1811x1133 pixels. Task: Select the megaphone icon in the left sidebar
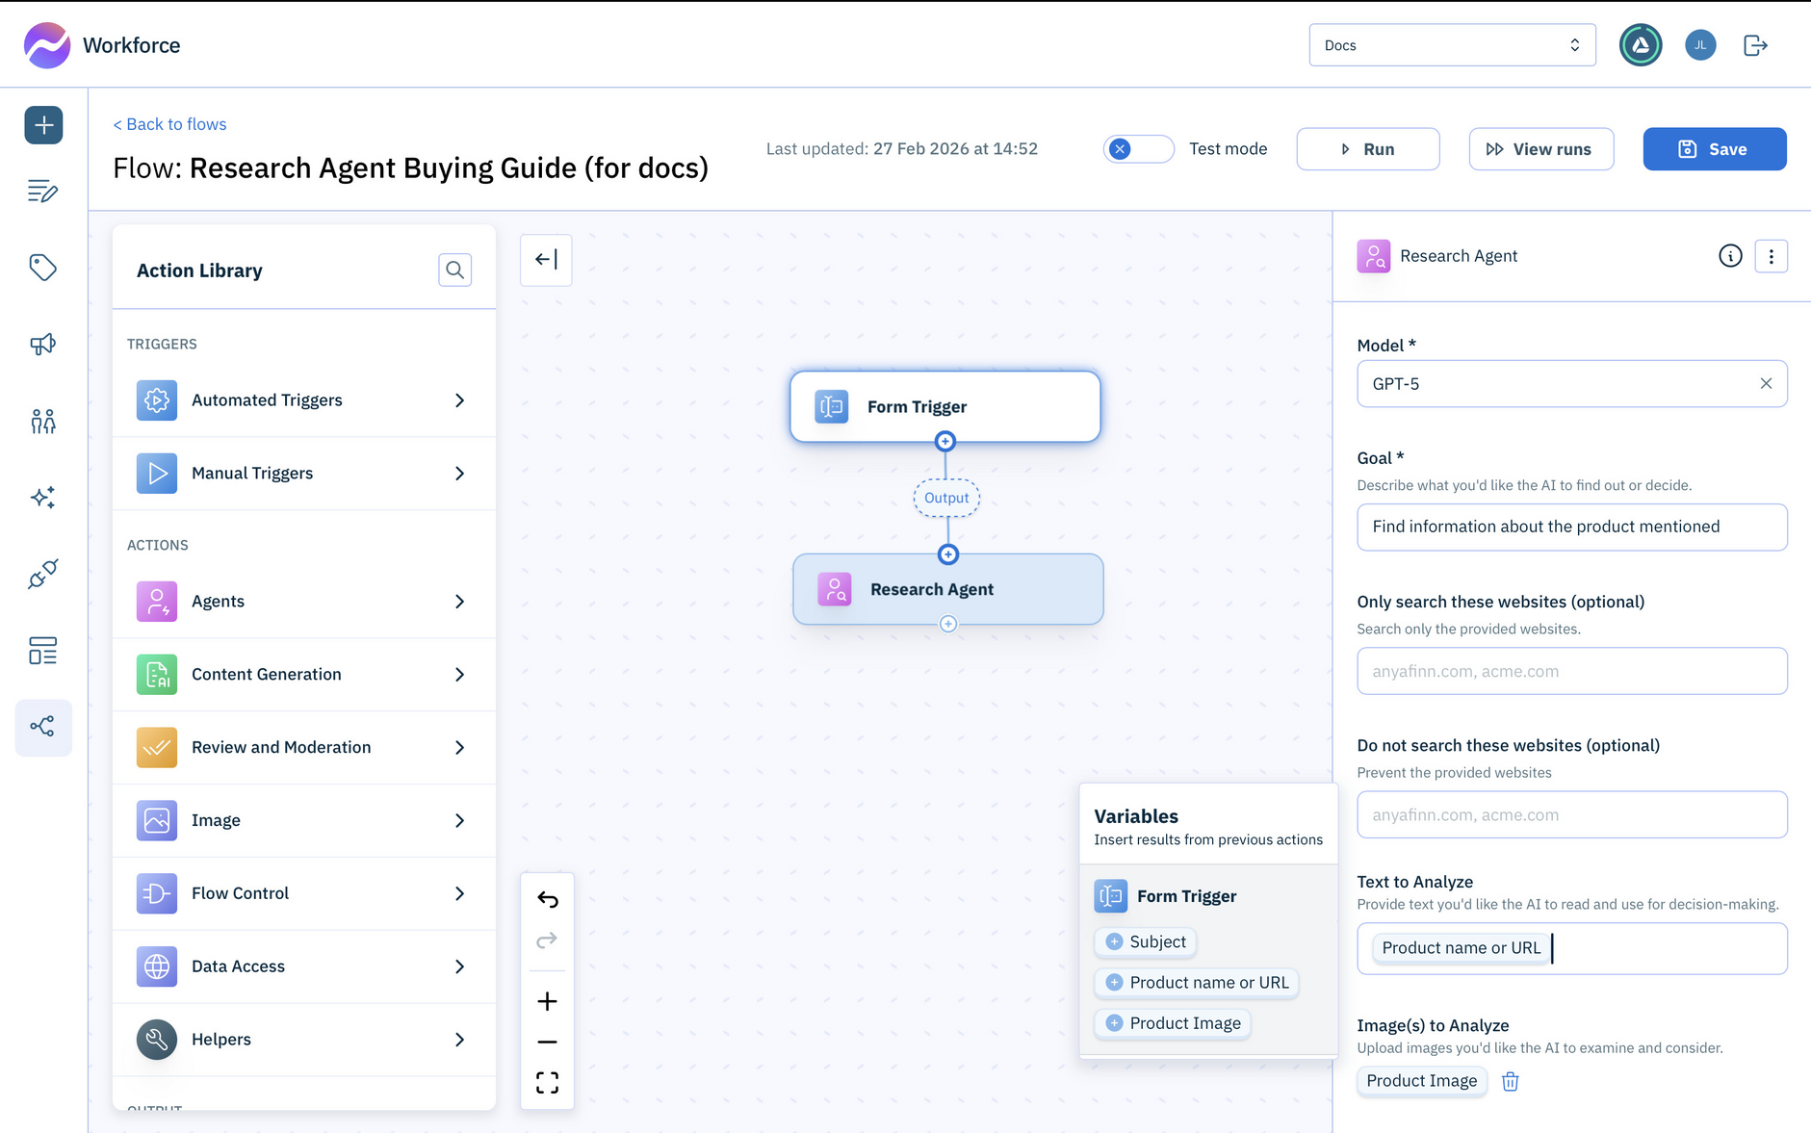coord(43,344)
